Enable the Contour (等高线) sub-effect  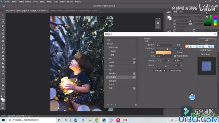(x=109, y=51)
